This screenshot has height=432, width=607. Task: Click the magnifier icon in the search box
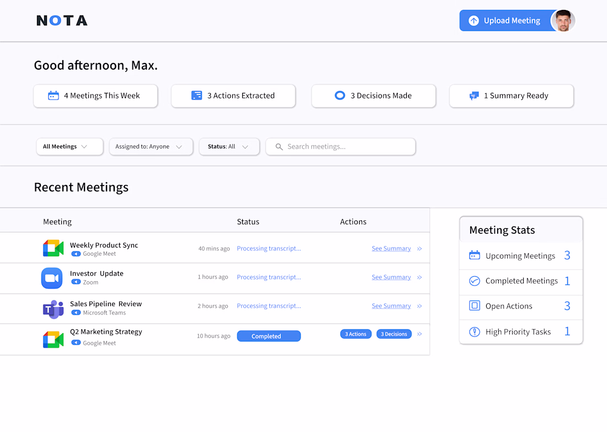tap(279, 147)
